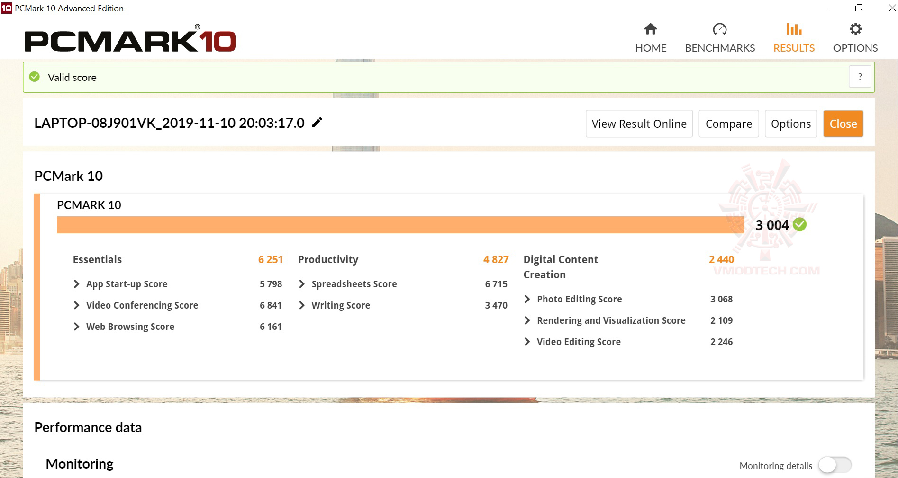The height and width of the screenshot is (478, 898).
Task: Click View Result Online button
Action: tap(639, 124)
